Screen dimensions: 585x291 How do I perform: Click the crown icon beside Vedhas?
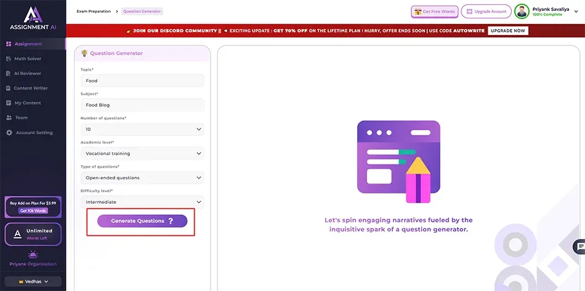[x=22, y=282]
